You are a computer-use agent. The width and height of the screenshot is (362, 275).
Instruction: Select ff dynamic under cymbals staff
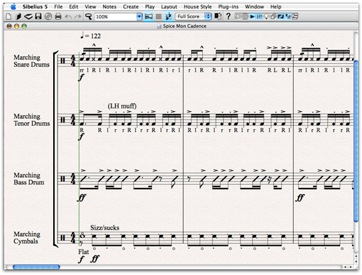click(95, 259)
